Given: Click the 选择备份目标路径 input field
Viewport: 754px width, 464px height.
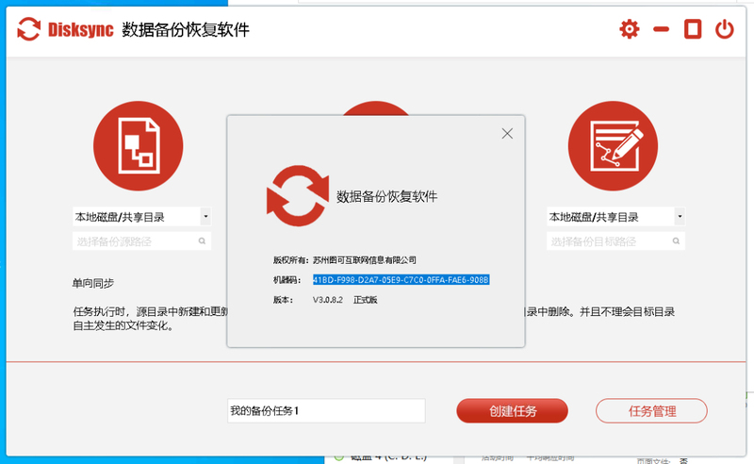Looking at the screenshot, I should point(615,241).
